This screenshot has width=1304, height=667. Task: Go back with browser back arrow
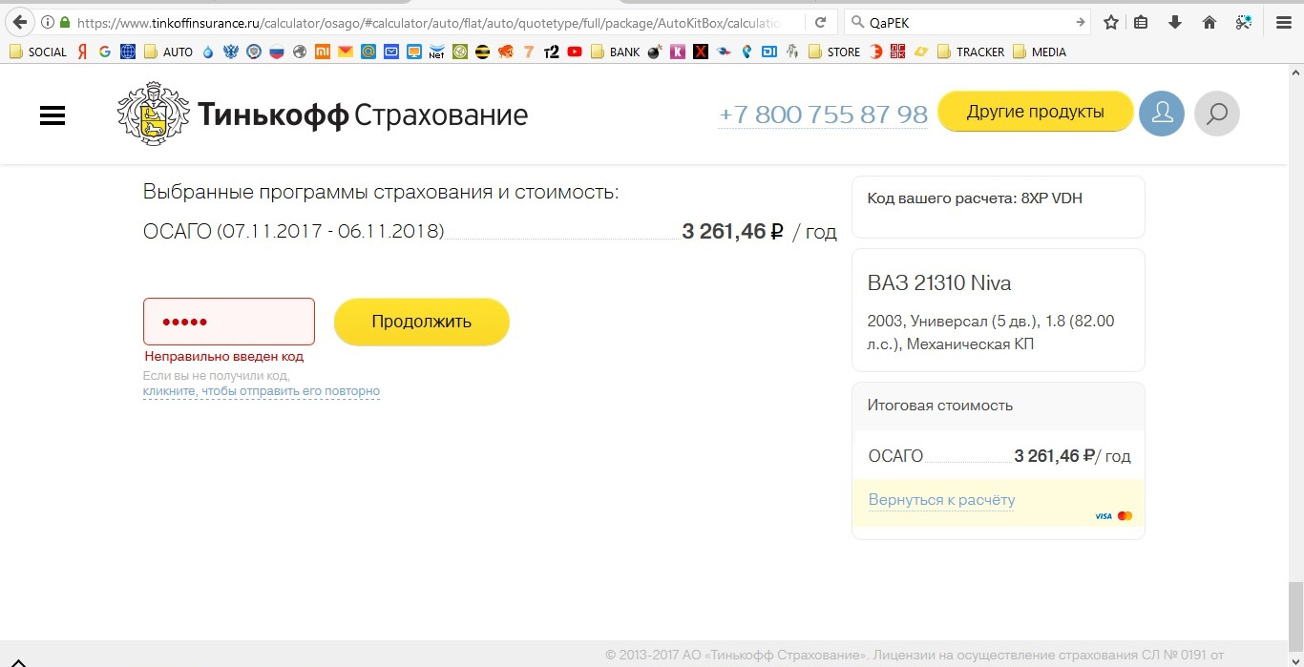pyautogui.click(x=19, y=22)
